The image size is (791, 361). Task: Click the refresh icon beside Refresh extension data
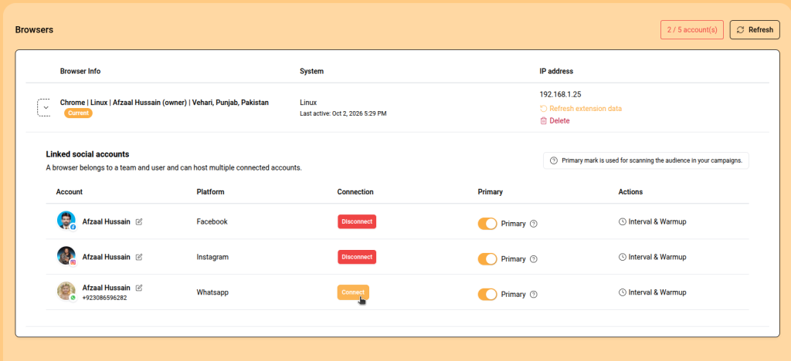[543, 108]
